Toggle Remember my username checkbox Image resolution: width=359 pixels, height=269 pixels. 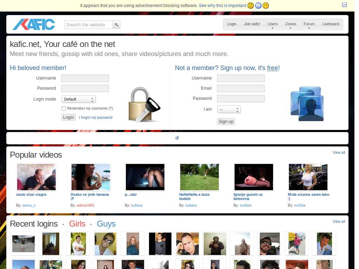pos(64,109)
